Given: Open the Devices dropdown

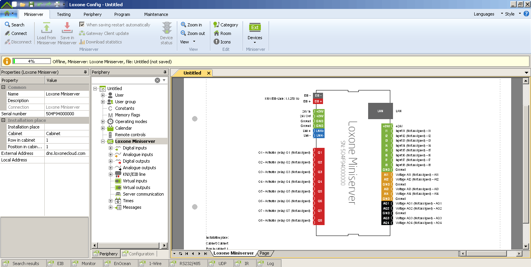Looking at the screenshot, I should click(x=255, y=33).
